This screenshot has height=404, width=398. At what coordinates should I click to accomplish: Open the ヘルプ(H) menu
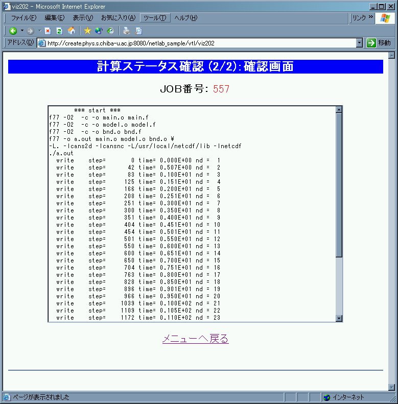tap(185, 18)
